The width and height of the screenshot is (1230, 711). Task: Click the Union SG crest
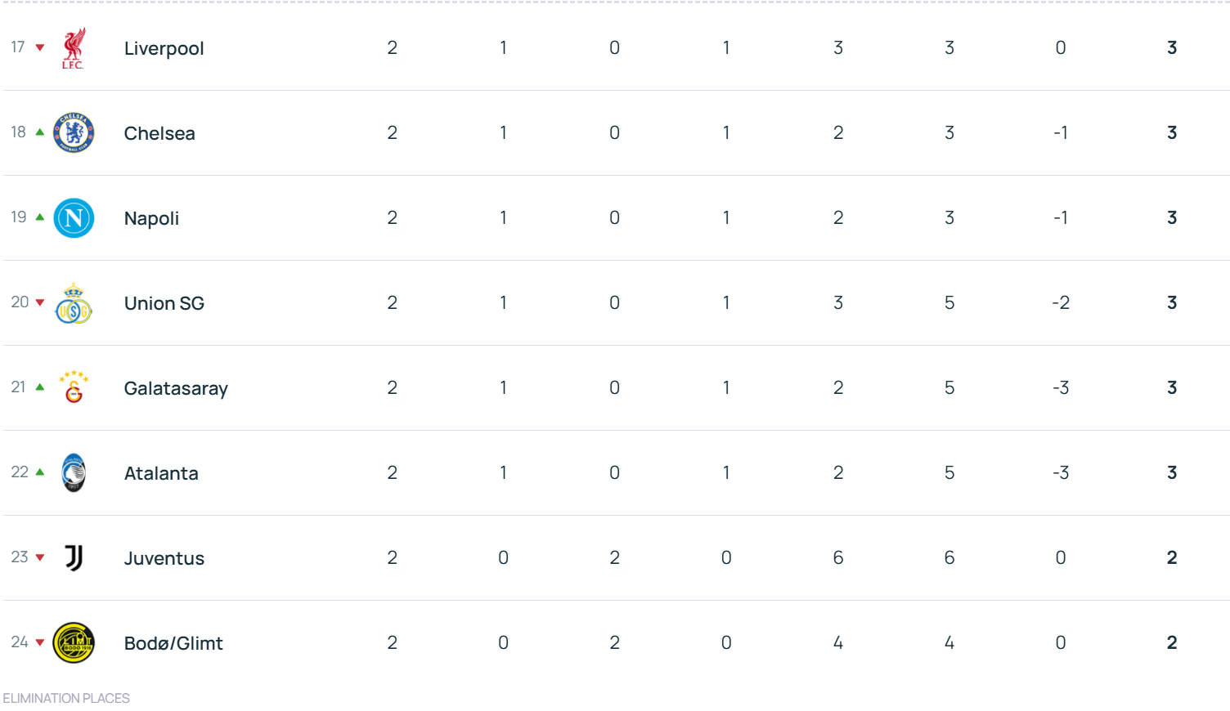(74, 303)
